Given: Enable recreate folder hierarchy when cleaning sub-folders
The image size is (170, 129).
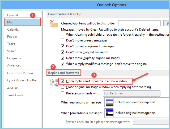Looking at the screenshot, I should pyautogui.click(x=63, y=35).
